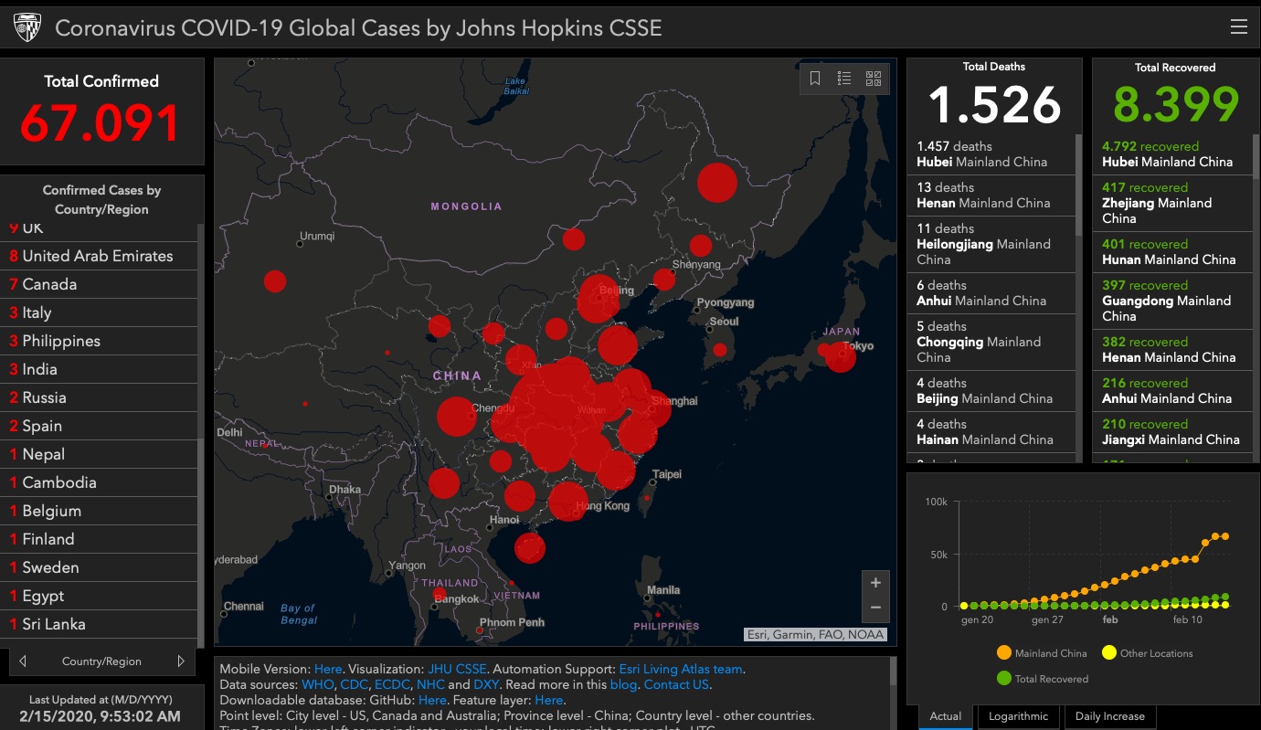Toggle Total Recovered series in legend
Screen dimensions: 1261x730
point(1043,679)
